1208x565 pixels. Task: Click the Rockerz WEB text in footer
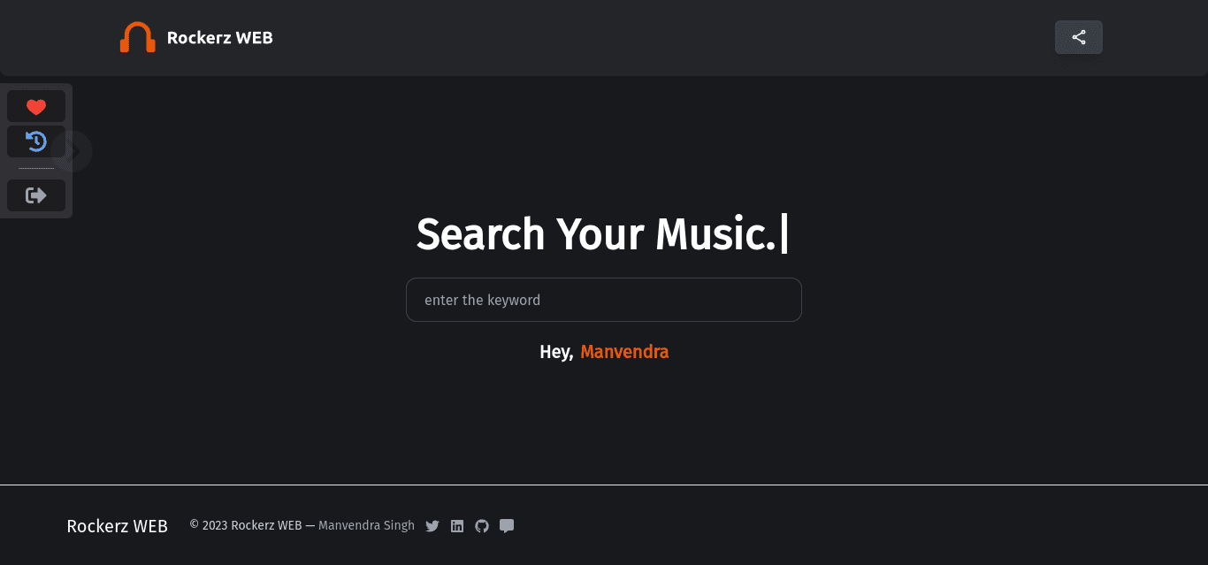pyautogui.click(x=118, y=526)
